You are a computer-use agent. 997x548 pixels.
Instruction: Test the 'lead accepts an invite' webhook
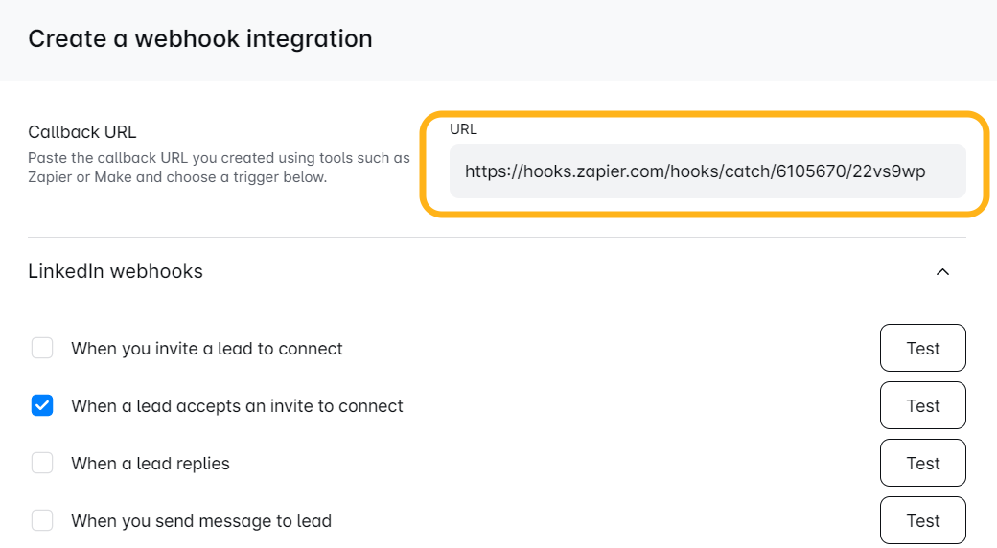pyautogui.click(x=922, y=405)
